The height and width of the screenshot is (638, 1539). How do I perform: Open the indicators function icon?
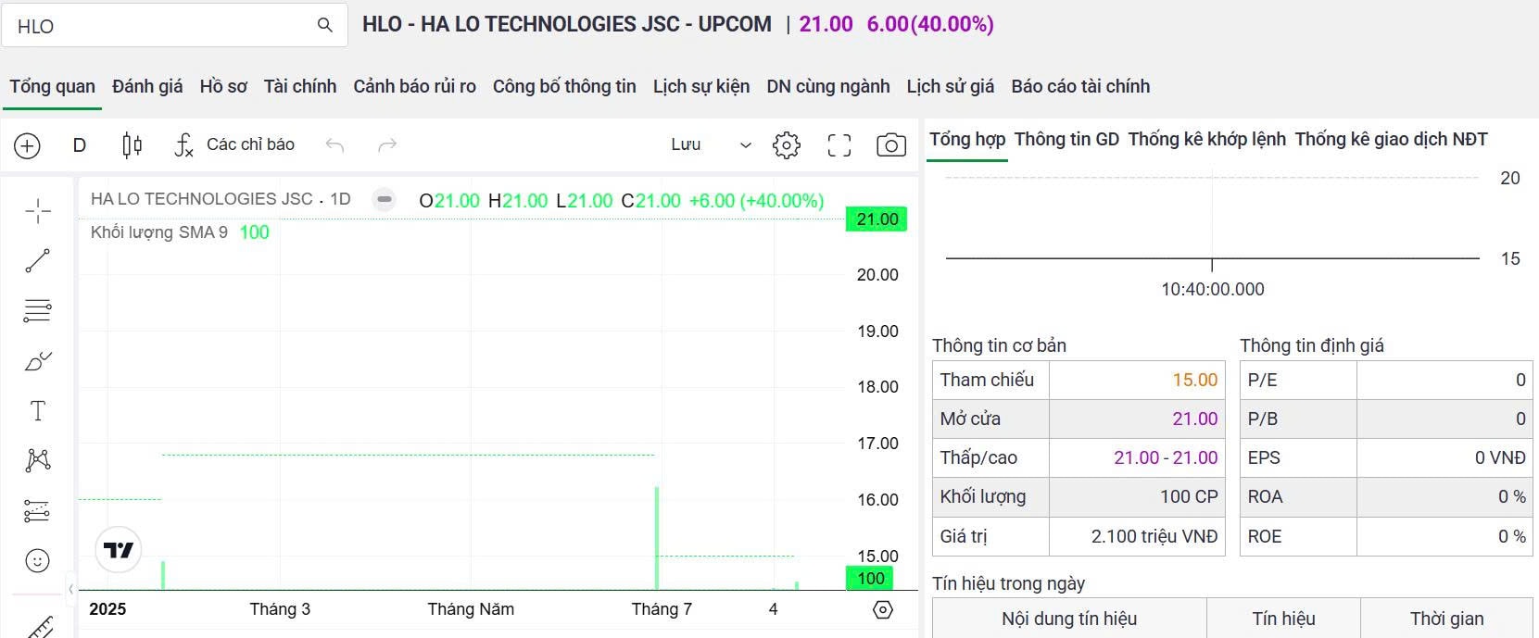coord(183,145)
